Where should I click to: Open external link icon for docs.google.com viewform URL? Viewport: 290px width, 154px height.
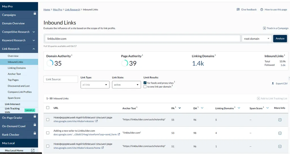(119, 134)
